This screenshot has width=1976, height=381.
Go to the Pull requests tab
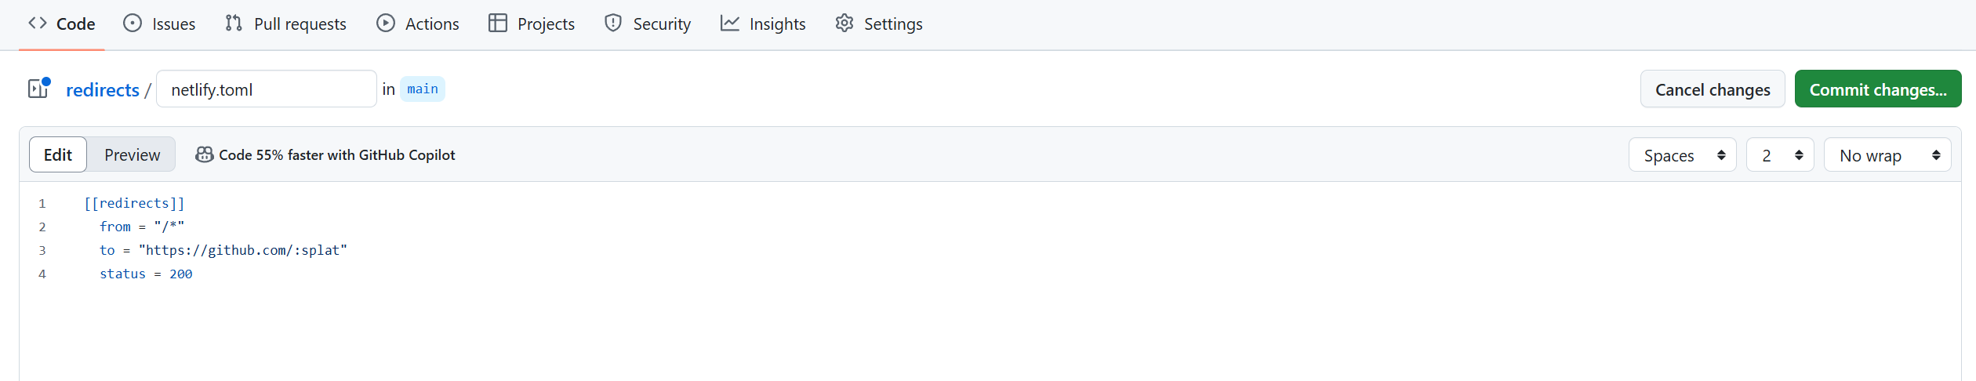click(300, 24)
